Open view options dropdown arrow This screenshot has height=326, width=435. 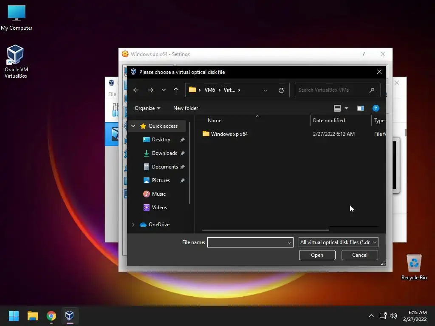pos(346,108)
